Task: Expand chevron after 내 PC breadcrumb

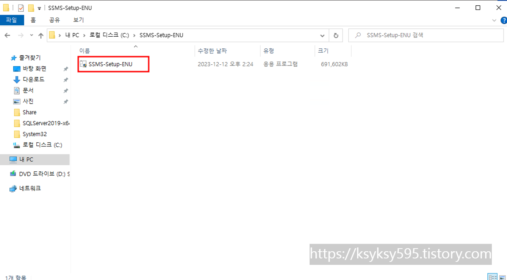Action: [x=84, y=35]
